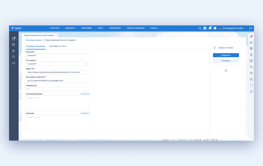
Task: Click the ТЕЗИС logo in the header
Action: [16, 28]
